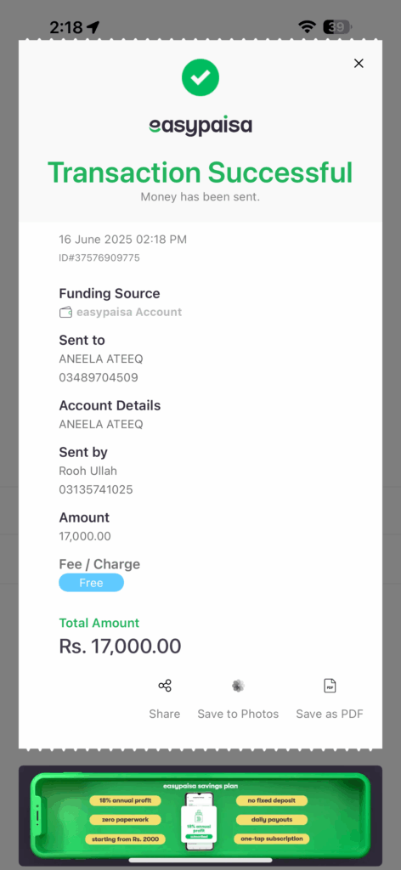Tap the blue Free fee badge
Screen dimensions: 401x870
[92, 583]
